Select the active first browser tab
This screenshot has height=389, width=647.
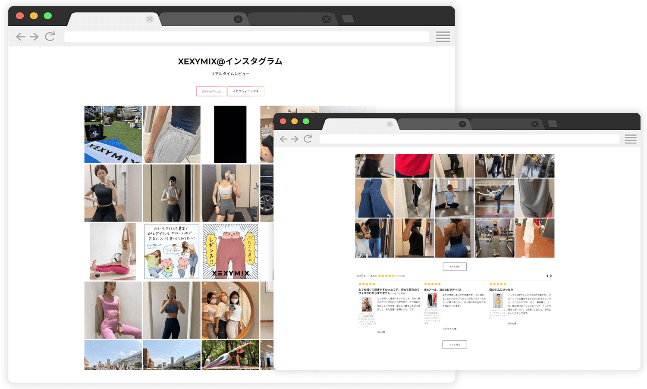pos(358,124)
